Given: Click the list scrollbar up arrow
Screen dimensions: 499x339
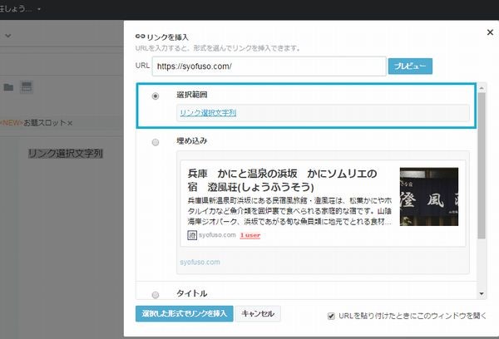Looking at the screenshot, I should [x=482, y=88].
